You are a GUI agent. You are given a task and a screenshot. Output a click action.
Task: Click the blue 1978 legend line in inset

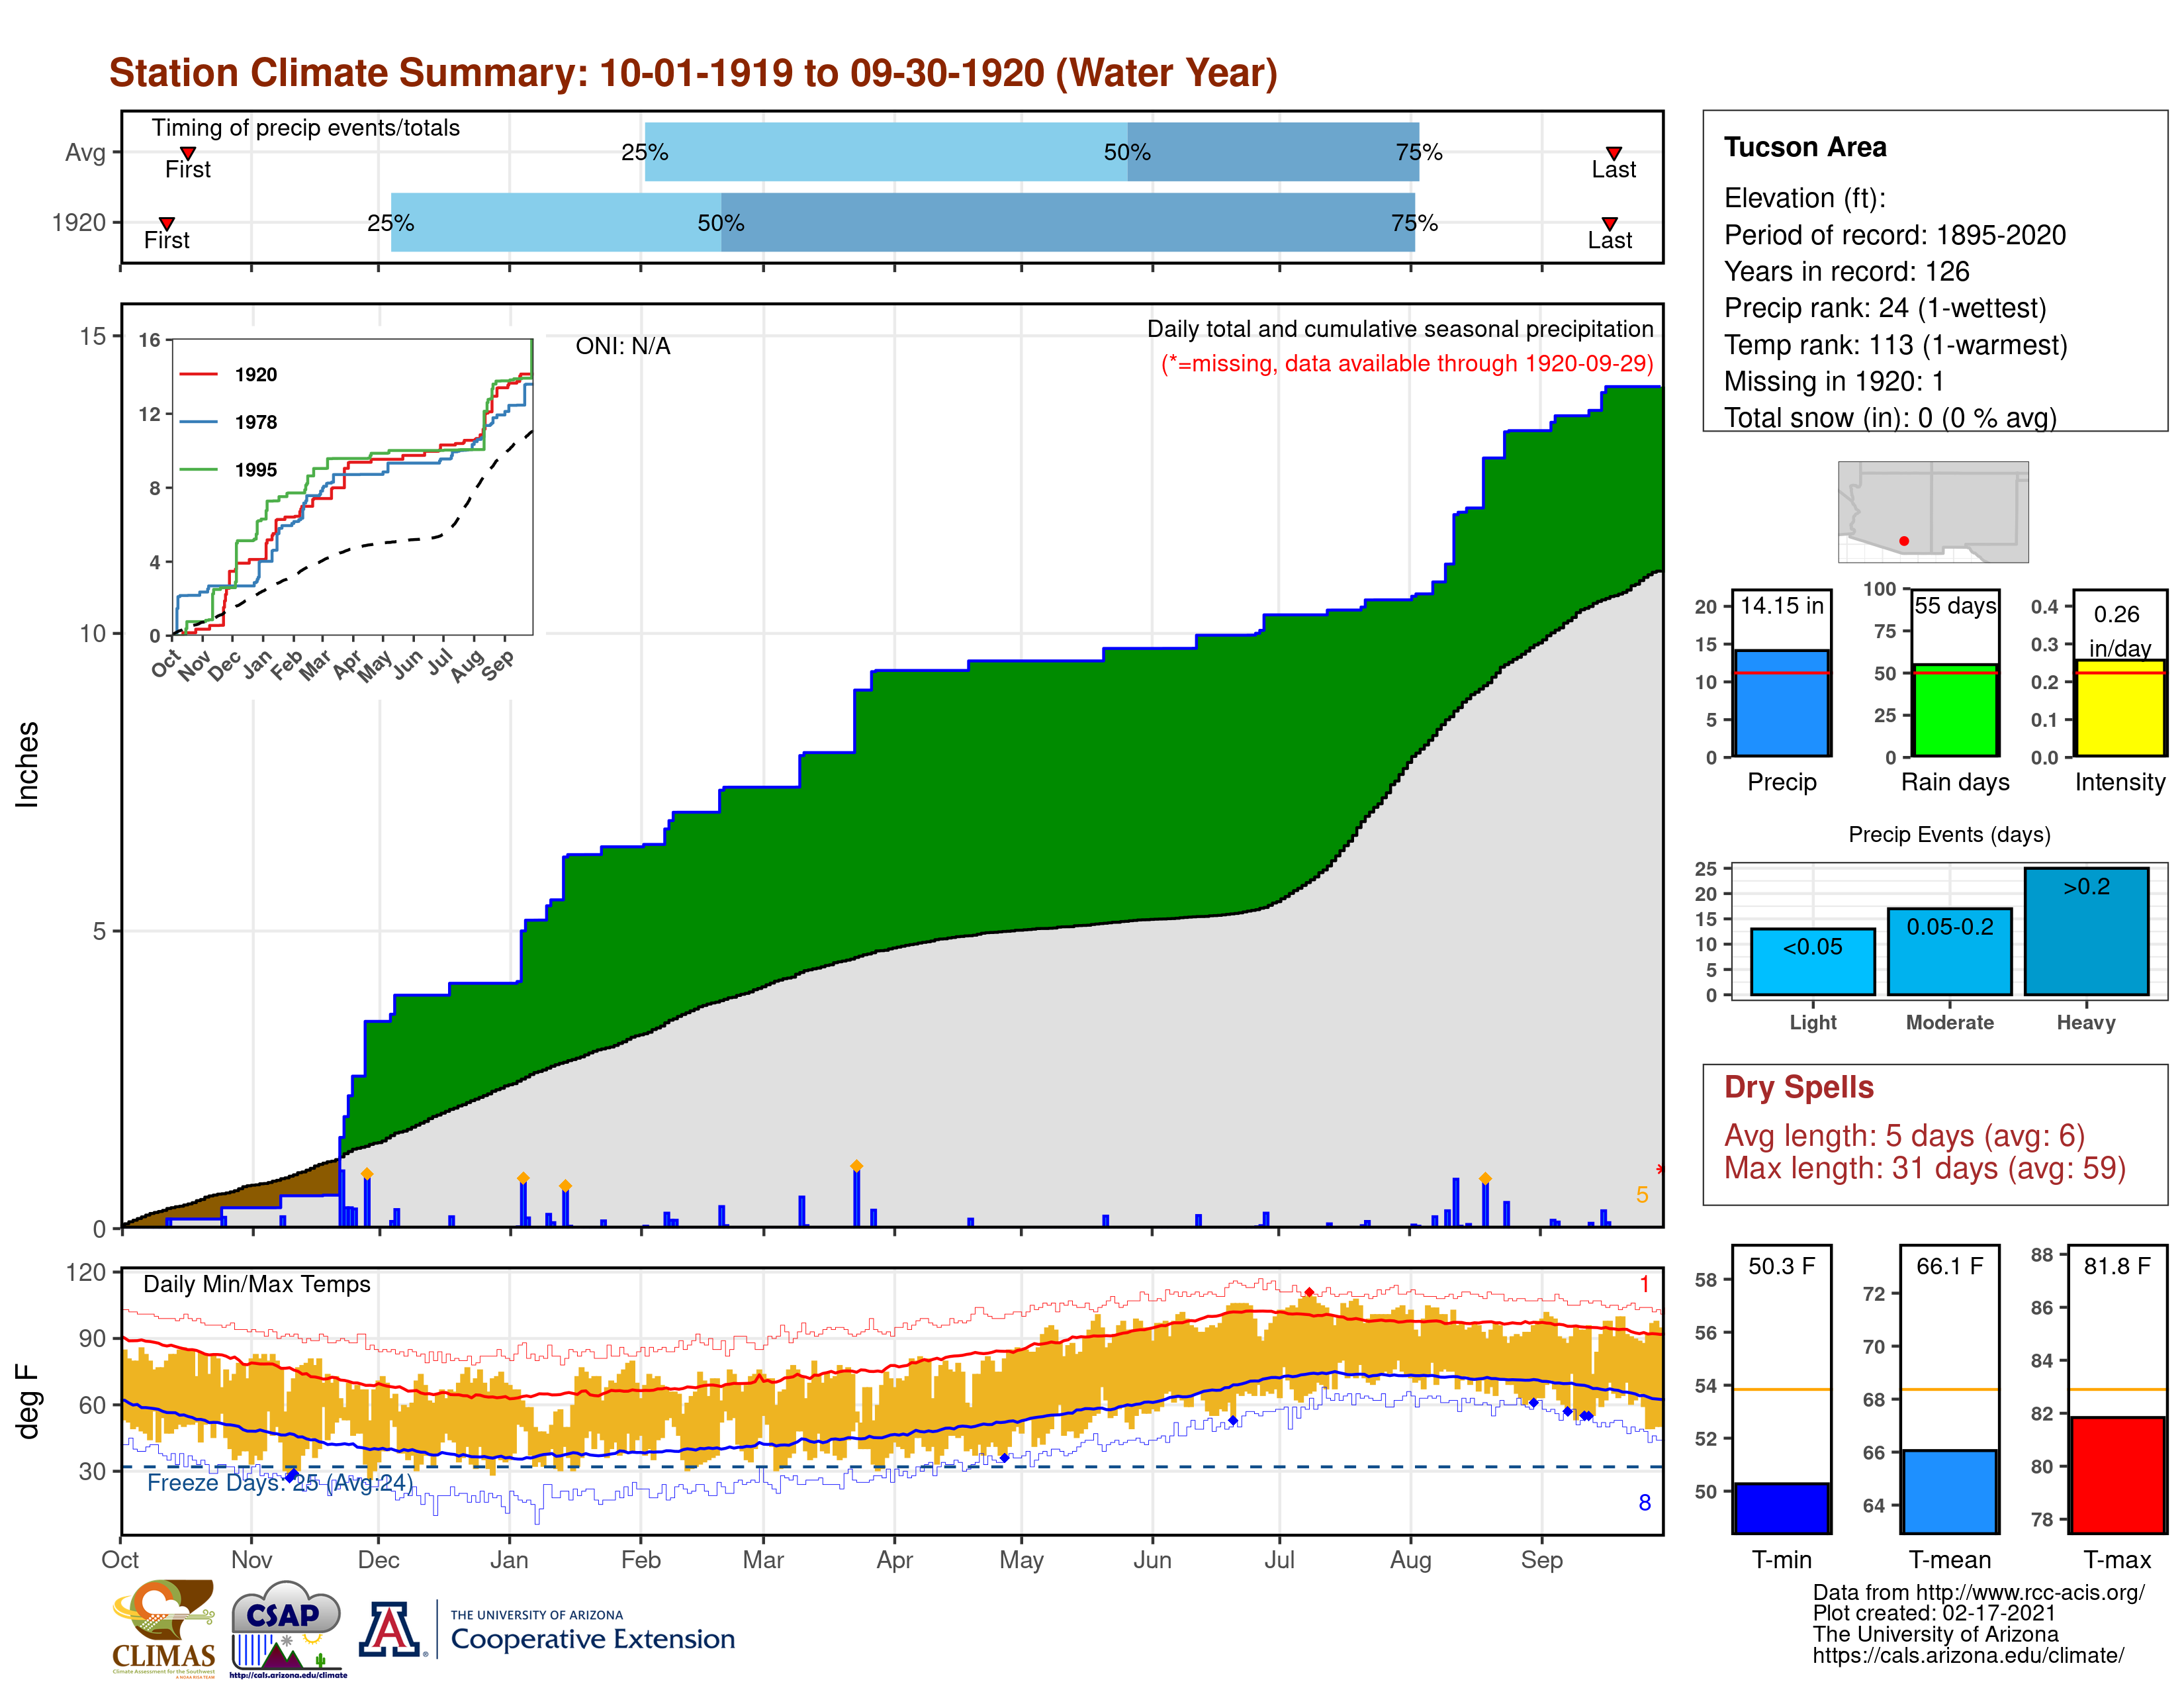[x=198, y=422]
